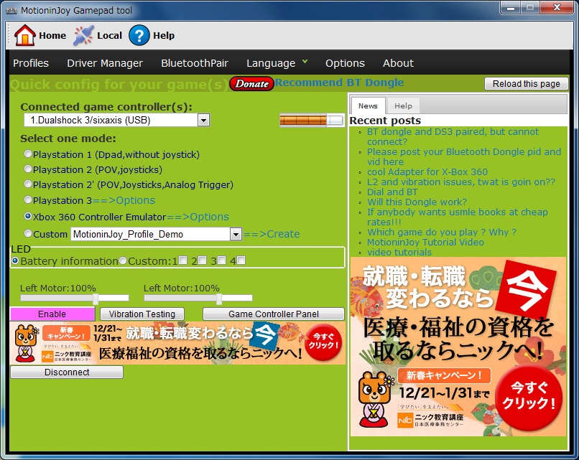Open 'Please post your Bluetooth Dongle pid' post
Screen dimensions: 579x460
(x=464, y=156)
